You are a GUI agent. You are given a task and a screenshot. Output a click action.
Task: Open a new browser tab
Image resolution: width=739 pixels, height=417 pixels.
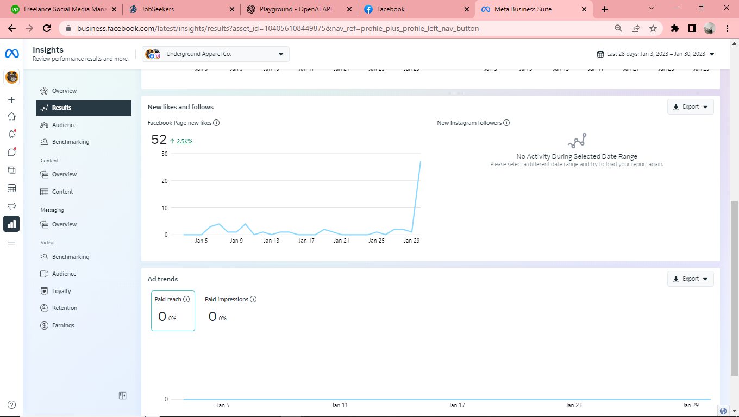pyautogui.click(x=605, y=9)
